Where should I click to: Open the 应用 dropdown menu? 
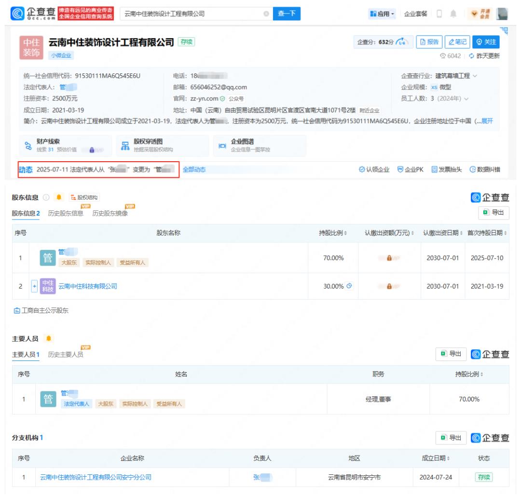[x=382, y=14]
